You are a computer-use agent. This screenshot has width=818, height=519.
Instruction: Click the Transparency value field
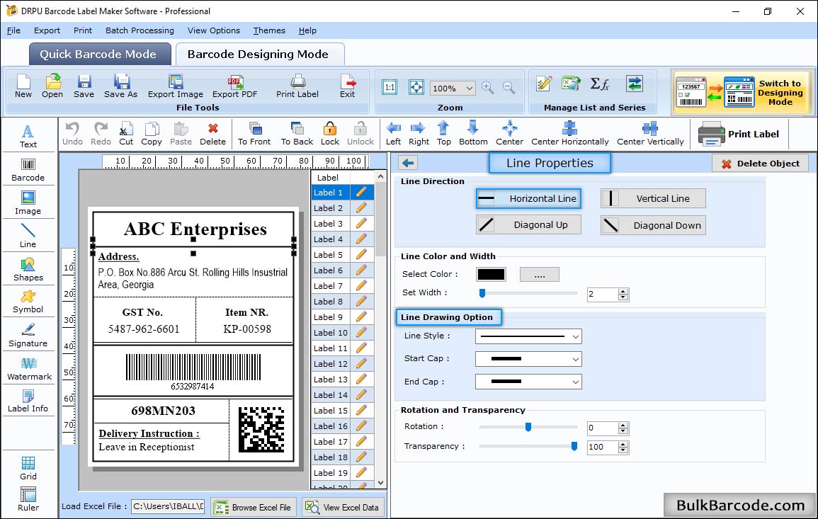pos(603,447)
